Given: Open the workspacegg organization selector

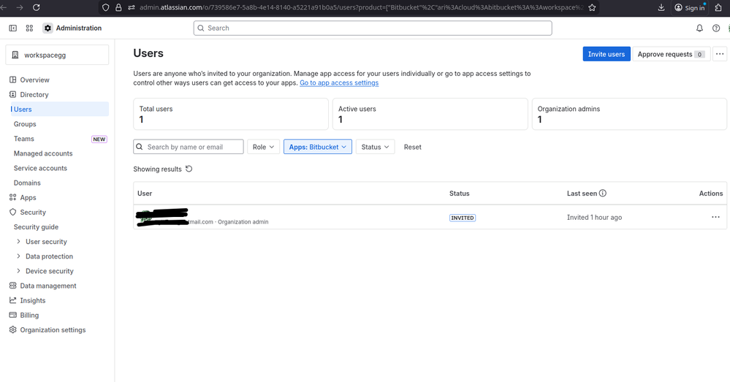Looking at the screenshot, I should coord(57,55).
